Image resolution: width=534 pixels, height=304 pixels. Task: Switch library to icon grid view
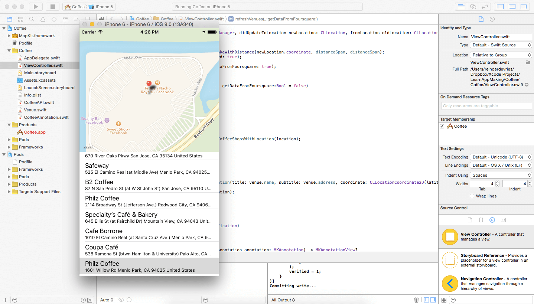(444, 300)
